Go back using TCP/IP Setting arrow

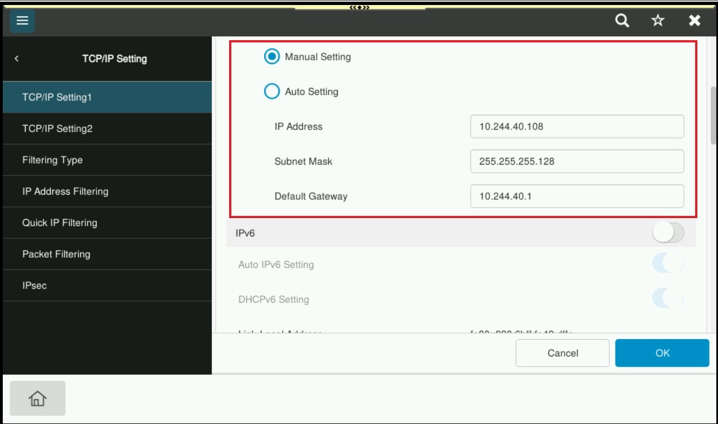point(17,59)
